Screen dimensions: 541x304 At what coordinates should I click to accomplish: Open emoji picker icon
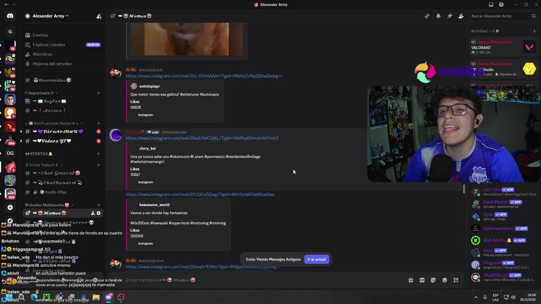click(445, 280)
